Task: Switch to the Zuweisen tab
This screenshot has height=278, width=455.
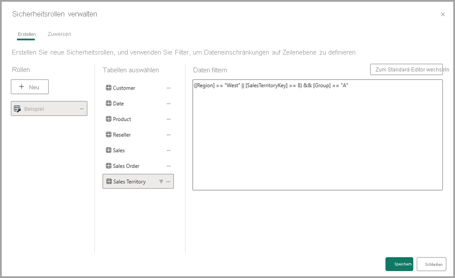Action: [x=59, y=34]
